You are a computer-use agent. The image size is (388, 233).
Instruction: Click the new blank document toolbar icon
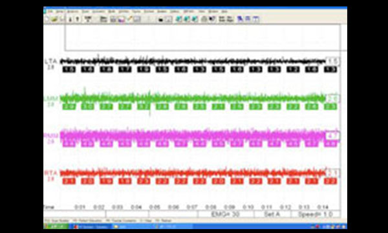[x=47, y=19]
